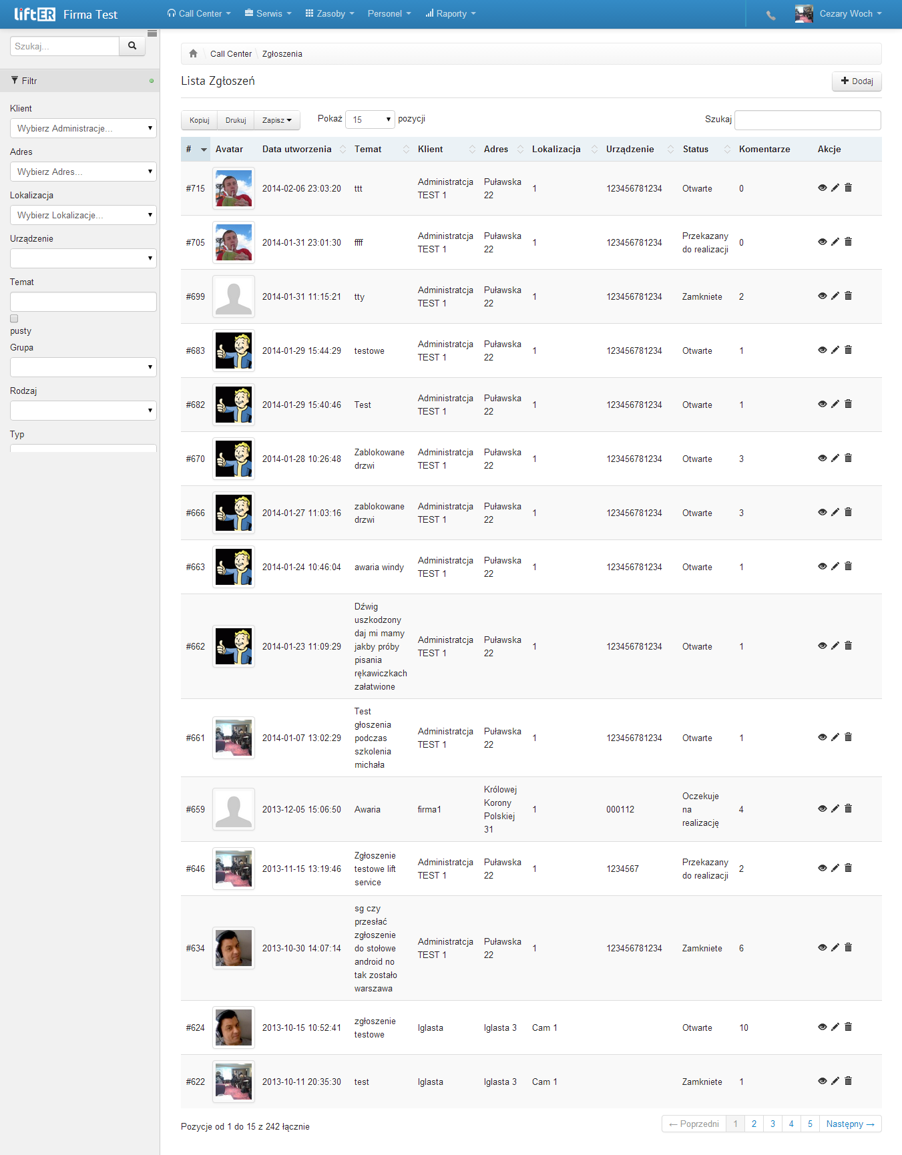Open the Grupa filter dropdown
Viewport: 902px width, 1155px height.
coord(83,367)
